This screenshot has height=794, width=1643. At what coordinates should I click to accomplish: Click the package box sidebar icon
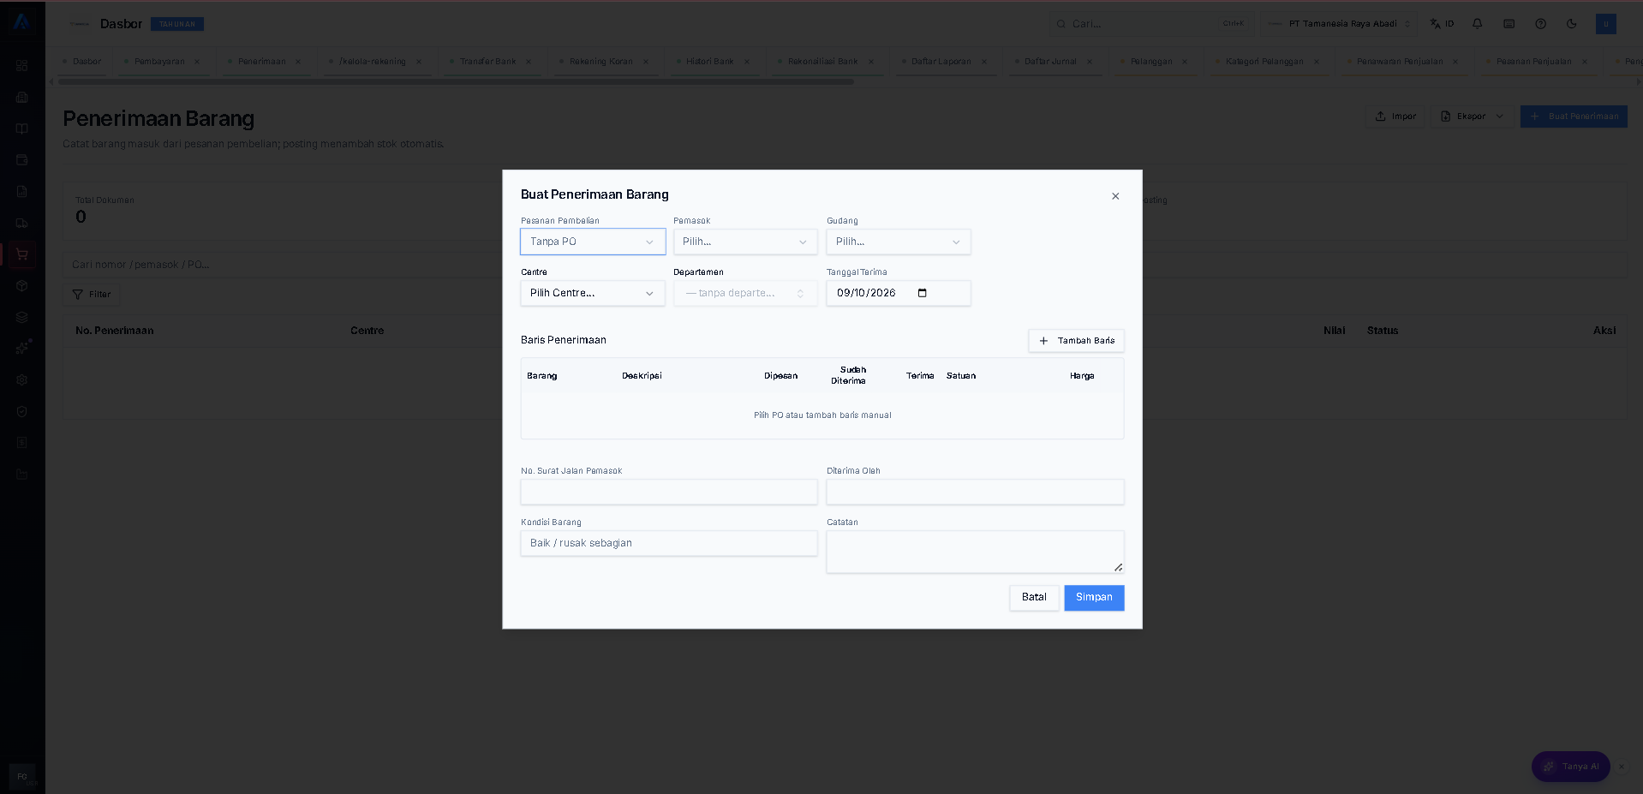pyautogui.click(x=22, y=286)
